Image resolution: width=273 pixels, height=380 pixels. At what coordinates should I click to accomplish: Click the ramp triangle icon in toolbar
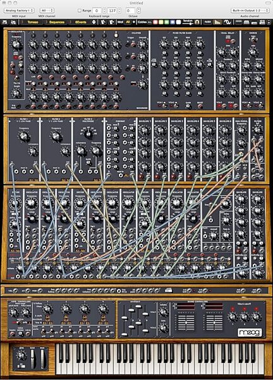tap(217, 22)
